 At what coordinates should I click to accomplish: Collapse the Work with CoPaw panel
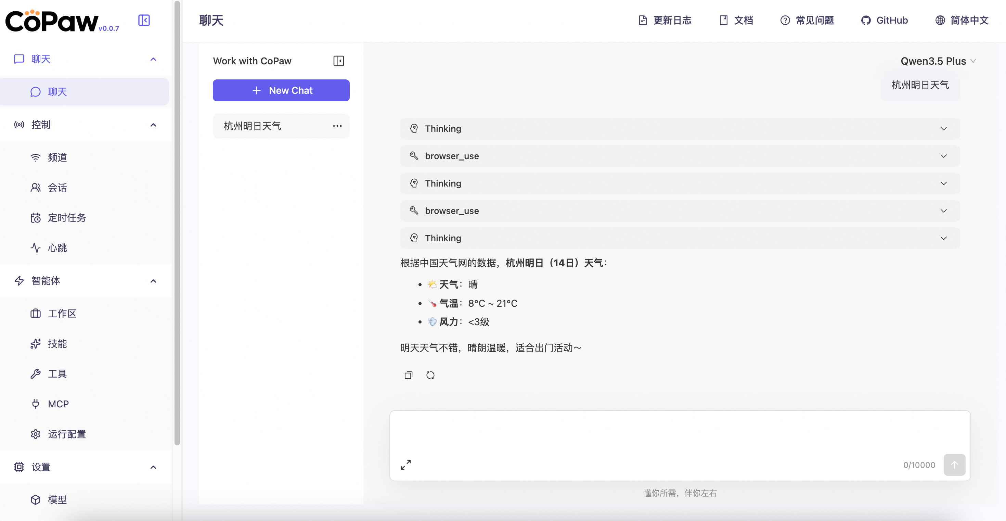coord(338,61)
